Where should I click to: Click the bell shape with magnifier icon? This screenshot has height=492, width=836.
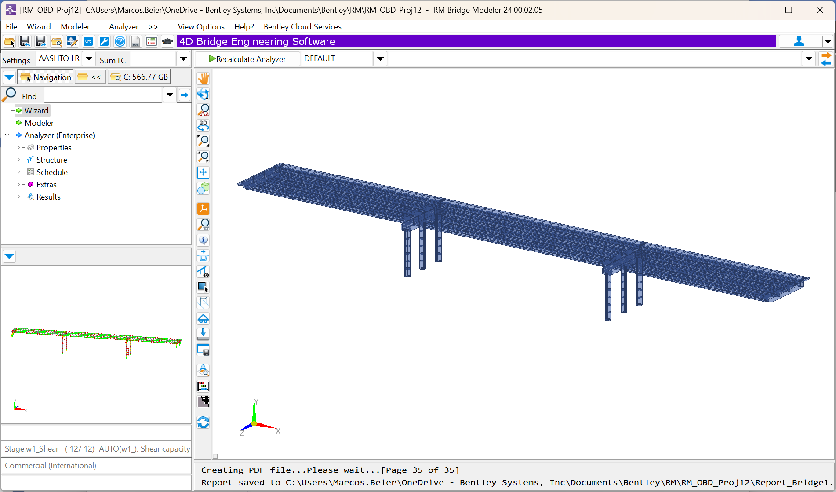[x=203, y=370]
